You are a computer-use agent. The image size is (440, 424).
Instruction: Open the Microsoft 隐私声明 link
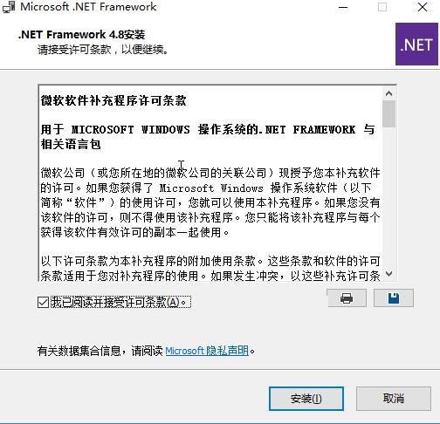[x=207, y=351]
